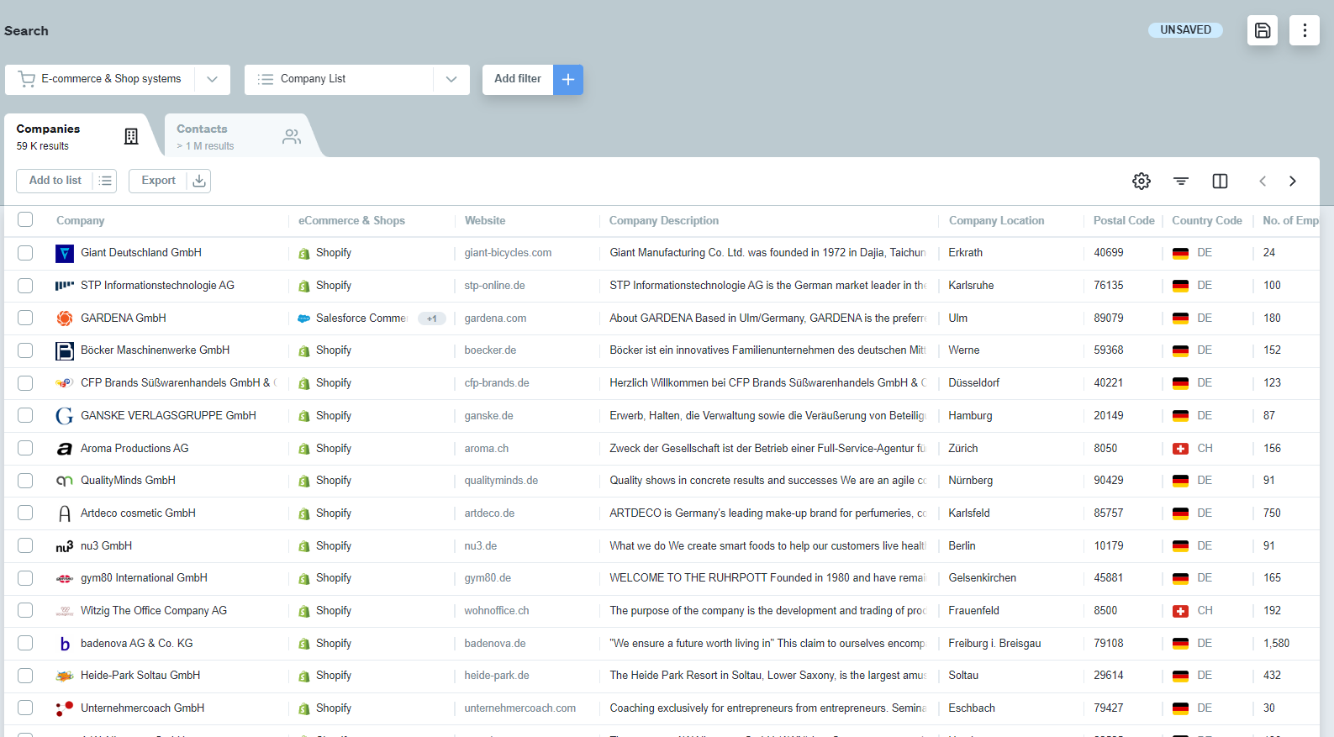Sort by the Website column header
1334x737 pixels.
pos(485,221)
